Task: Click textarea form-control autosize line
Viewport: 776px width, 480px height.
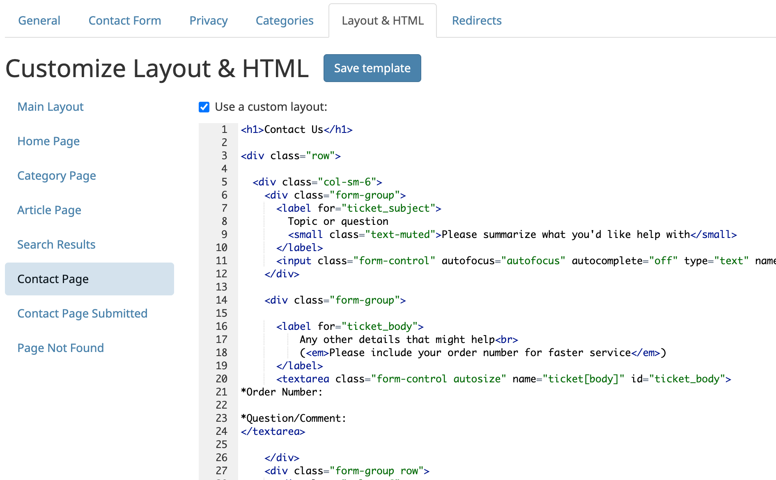Action: tap(504, 379)
